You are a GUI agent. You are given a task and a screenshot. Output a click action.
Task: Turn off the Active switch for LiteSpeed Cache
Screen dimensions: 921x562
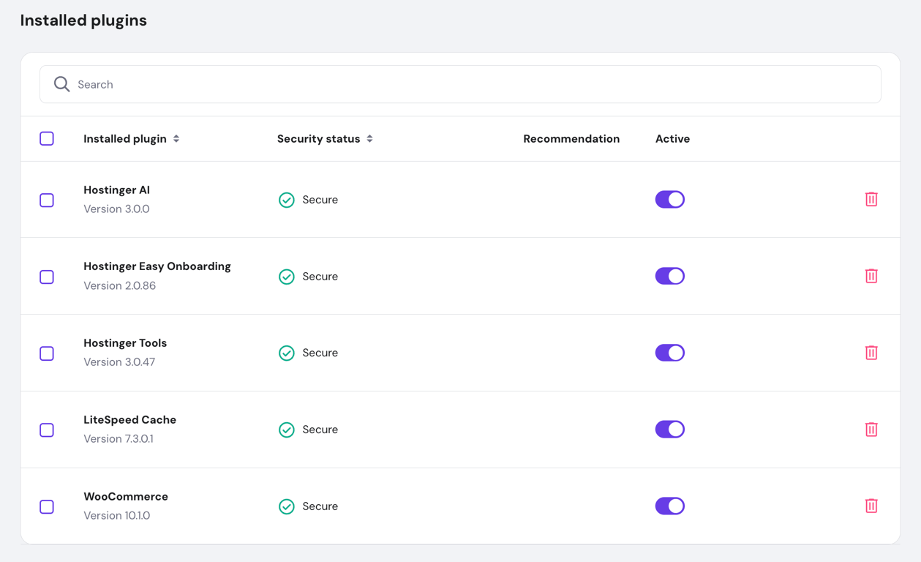pos(669,430)
